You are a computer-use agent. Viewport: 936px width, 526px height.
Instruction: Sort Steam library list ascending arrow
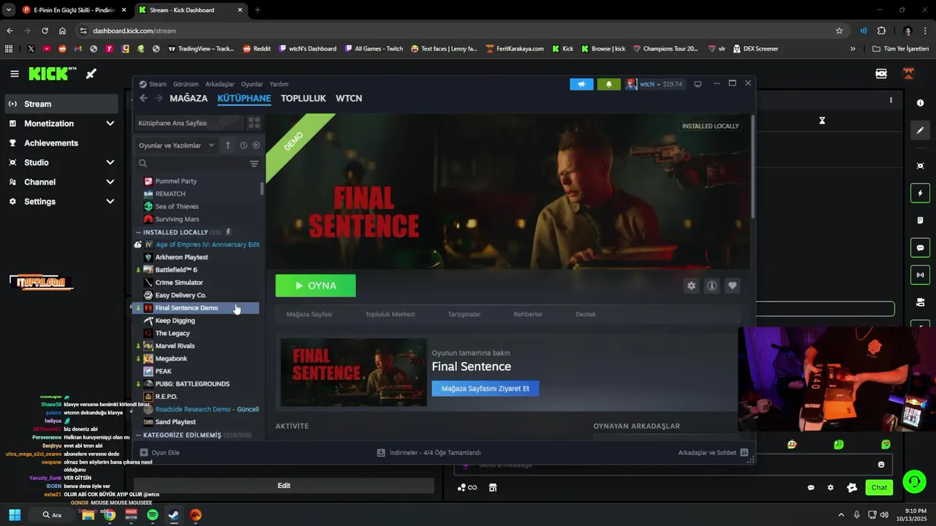point(227,145)
